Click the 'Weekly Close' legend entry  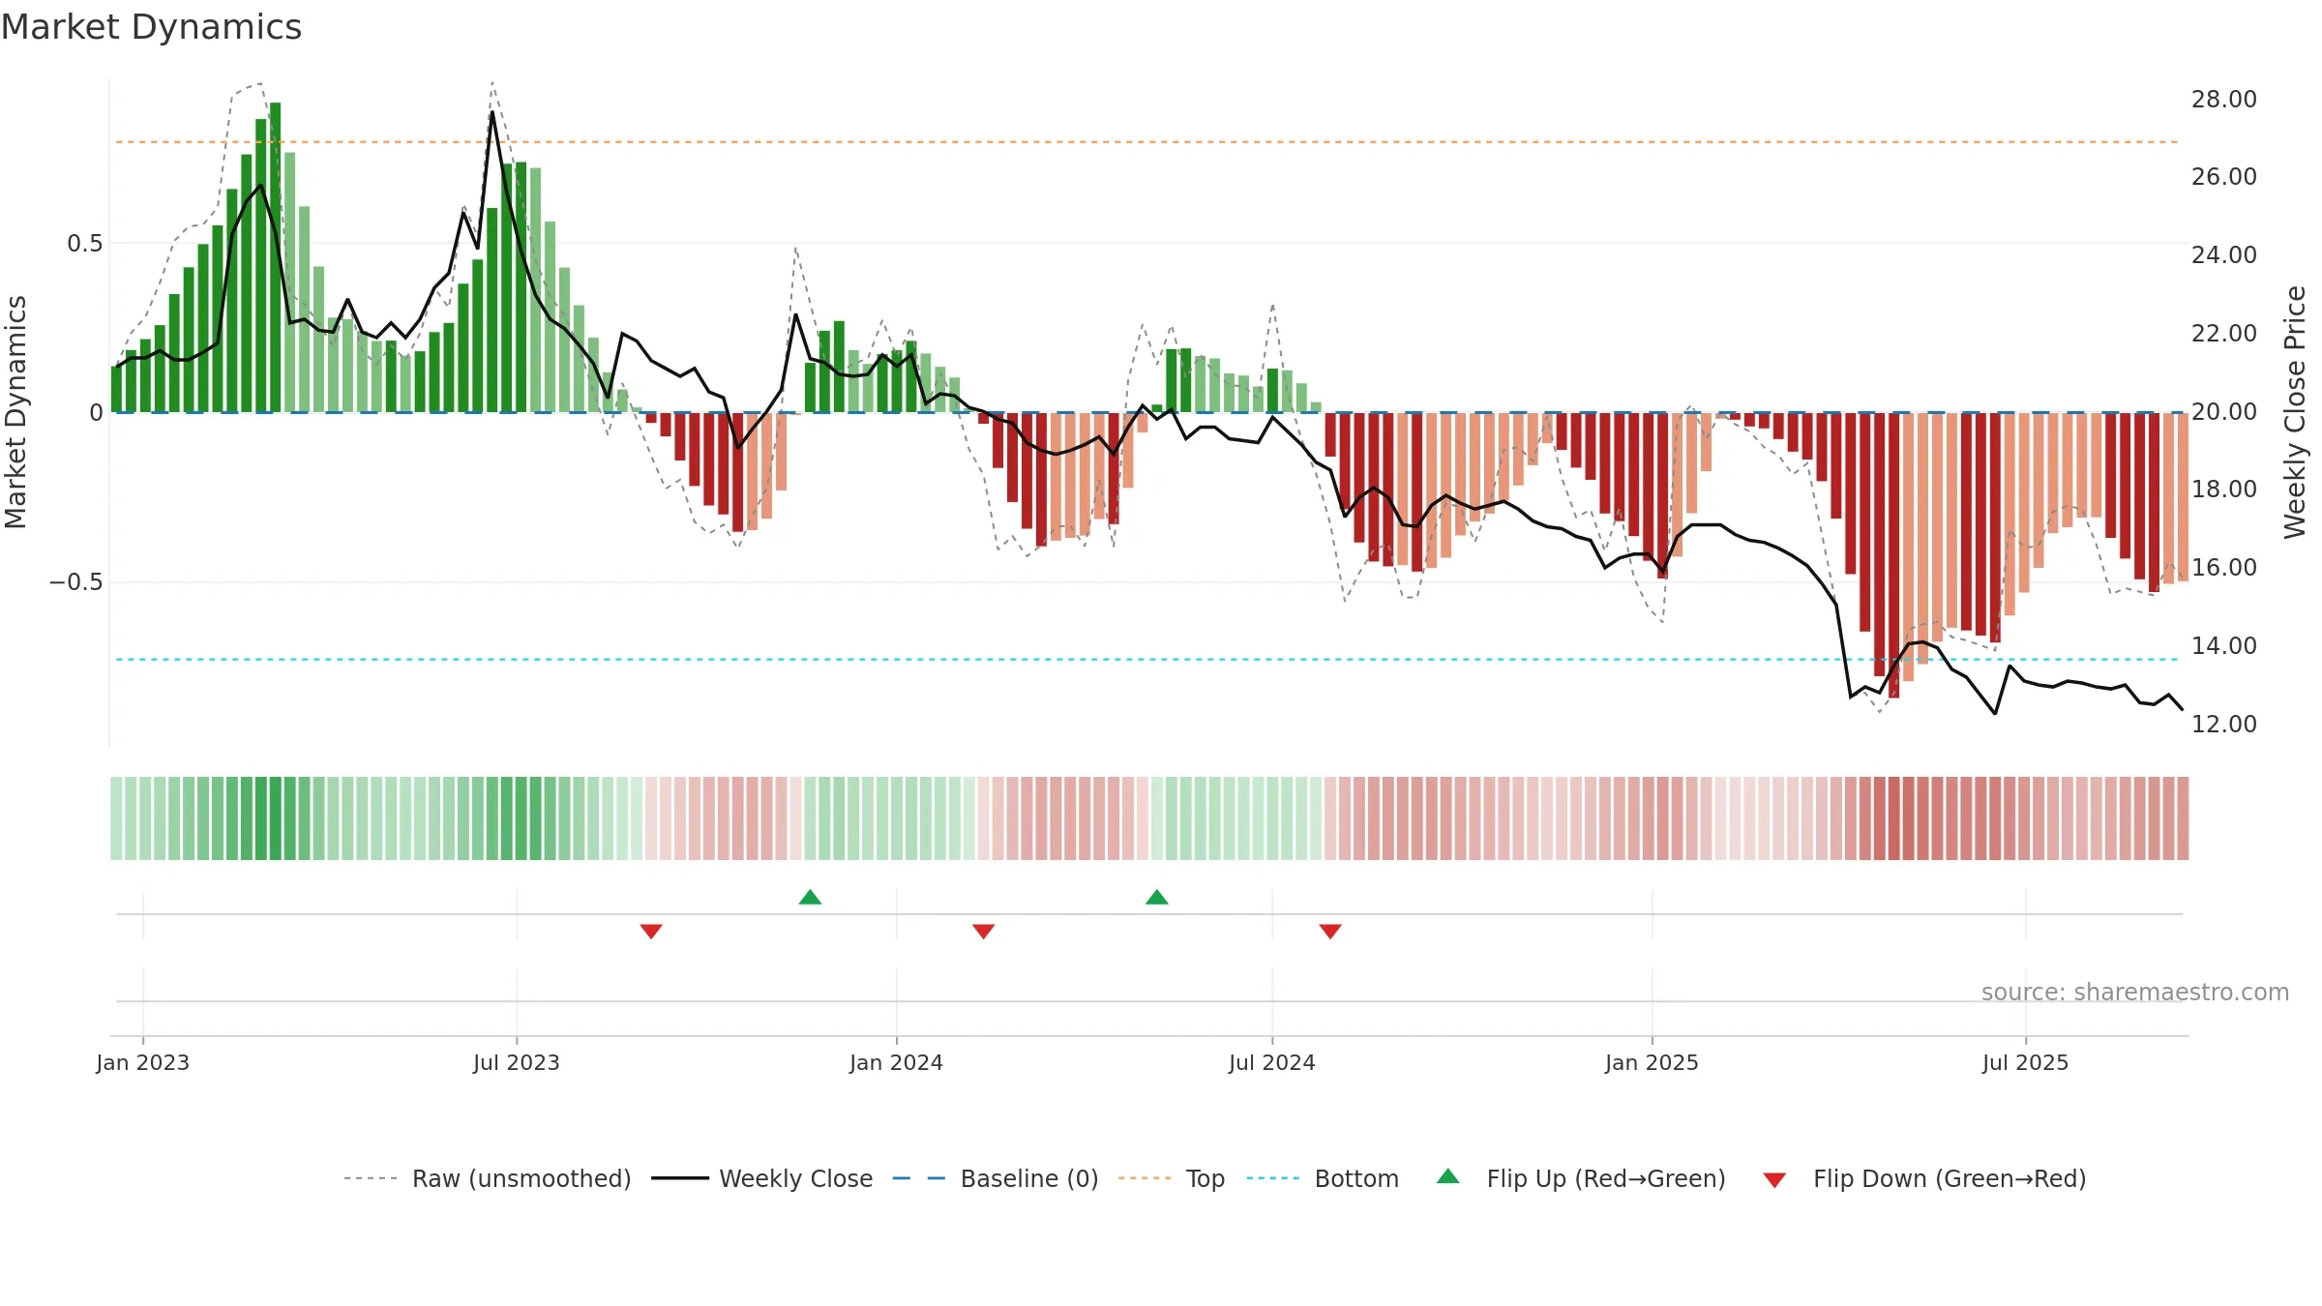tap(761, 1178)
